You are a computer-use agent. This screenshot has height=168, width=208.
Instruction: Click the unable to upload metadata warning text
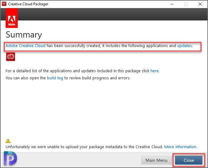84,147
